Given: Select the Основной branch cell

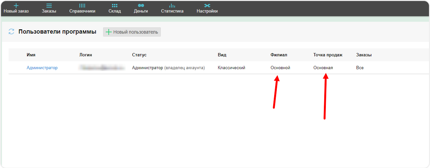Looking at the screenshot, I should [x=280, y=68].
